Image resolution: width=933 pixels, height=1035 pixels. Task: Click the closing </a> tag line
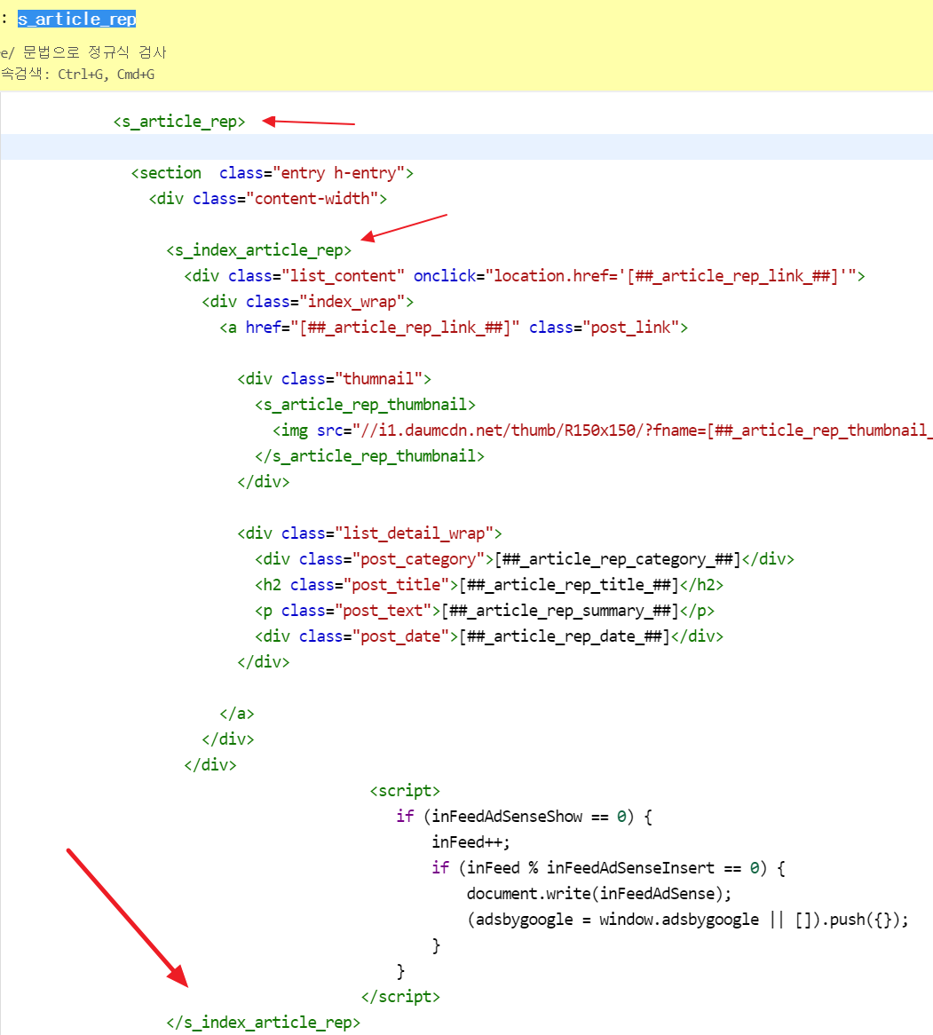(237, 714)
